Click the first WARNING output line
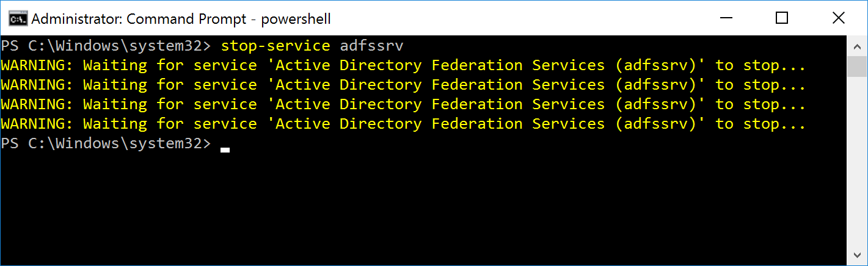Viewport: 868px width, 266px height. [x=403, y=65]
